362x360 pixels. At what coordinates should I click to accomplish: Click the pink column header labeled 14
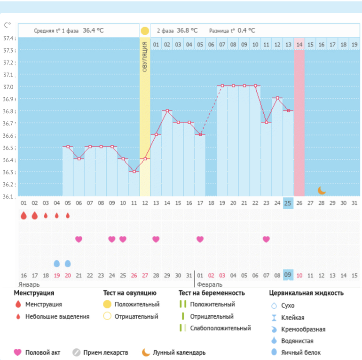[299, 45]
